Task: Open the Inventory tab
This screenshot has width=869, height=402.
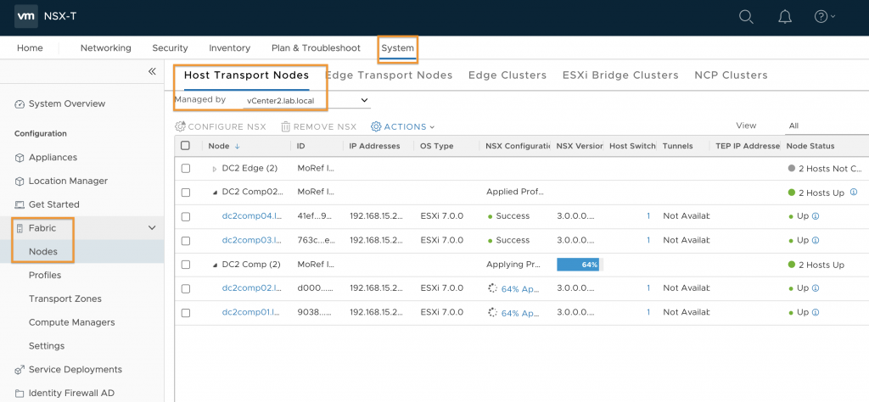Action: pos(229,48)
